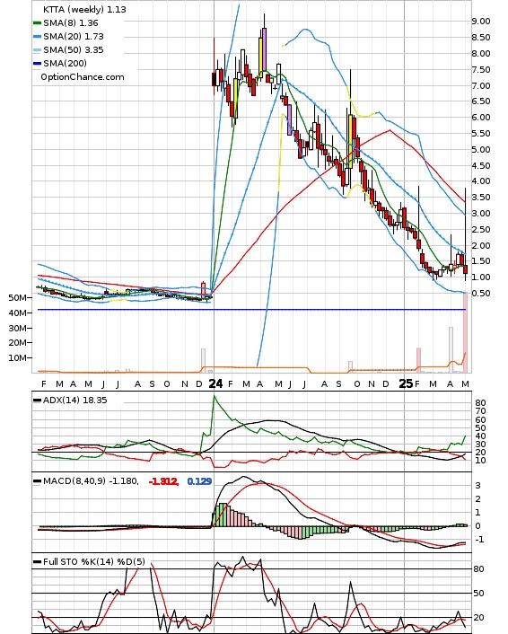
Task: Click the 0.50 price axis label
Action: click(481, 294)
